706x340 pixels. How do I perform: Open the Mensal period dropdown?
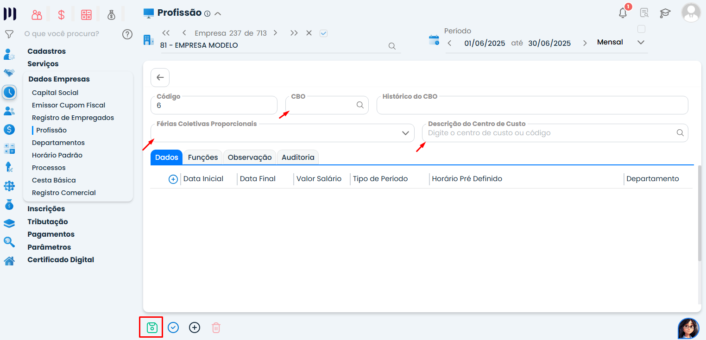(x=641, y=43)
